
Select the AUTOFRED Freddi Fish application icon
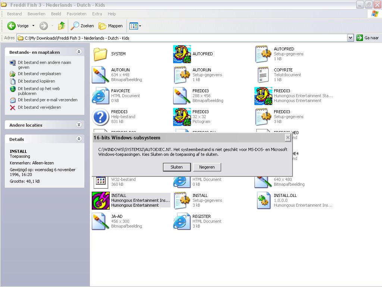pyautogui.click(x=182, y=54)
